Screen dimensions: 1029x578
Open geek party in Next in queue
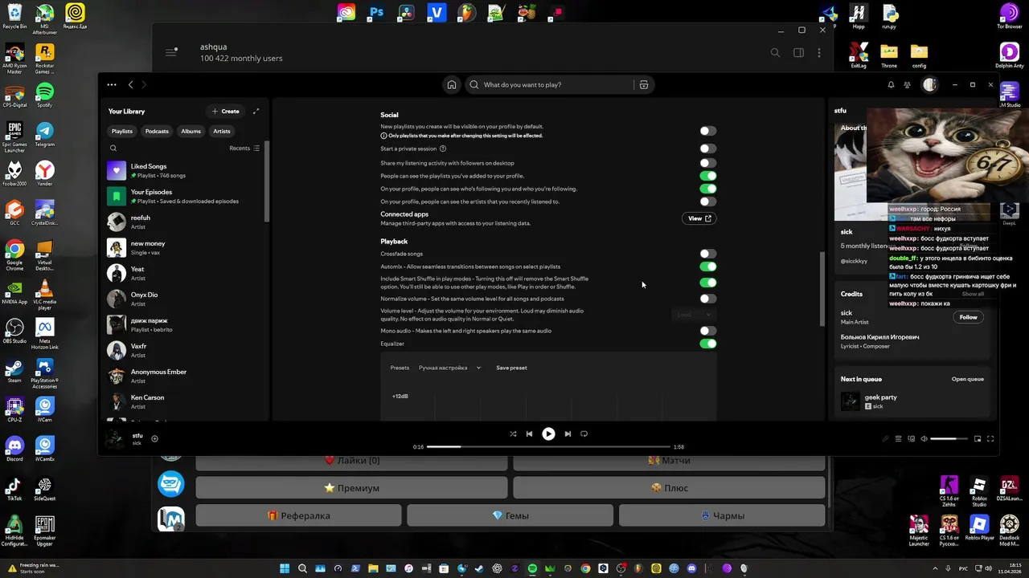[x=914, y=401]
